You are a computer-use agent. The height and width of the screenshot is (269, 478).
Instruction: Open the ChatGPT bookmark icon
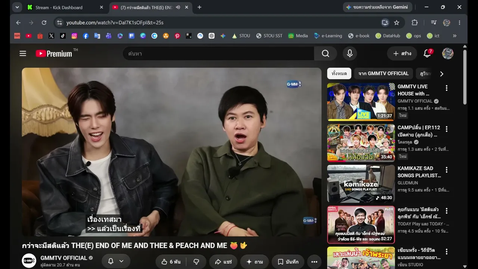212,36
